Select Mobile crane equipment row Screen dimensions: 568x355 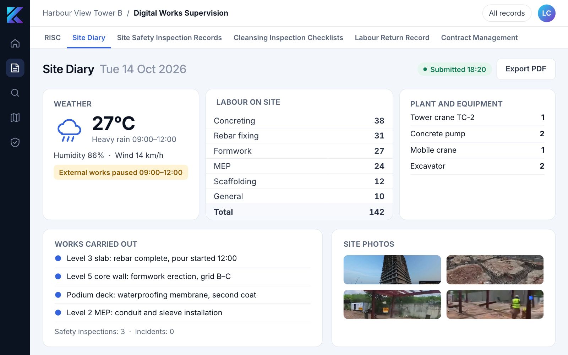[477, 150]
